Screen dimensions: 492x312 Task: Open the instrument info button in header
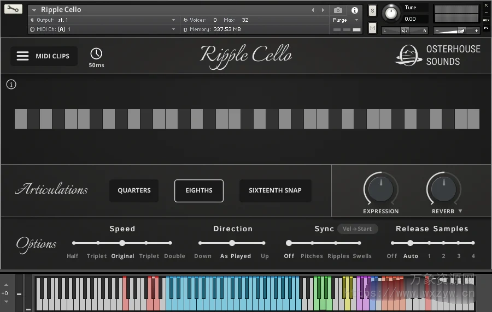tap(355, 10)
